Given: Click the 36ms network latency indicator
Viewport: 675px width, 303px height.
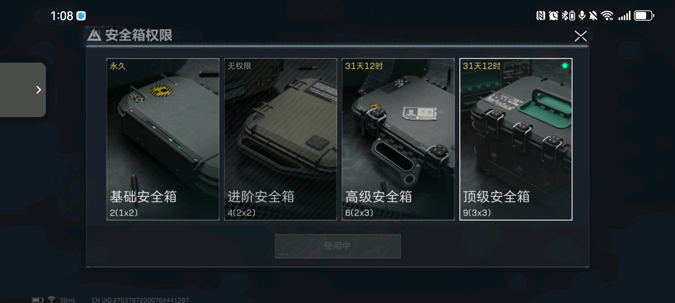Looking at the screenshot, I should pyautogui.click(x=67, y=300).
